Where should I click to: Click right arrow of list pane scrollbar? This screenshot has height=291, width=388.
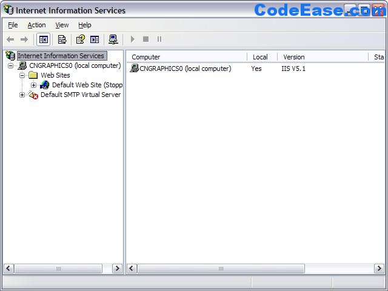coord(379,269)
